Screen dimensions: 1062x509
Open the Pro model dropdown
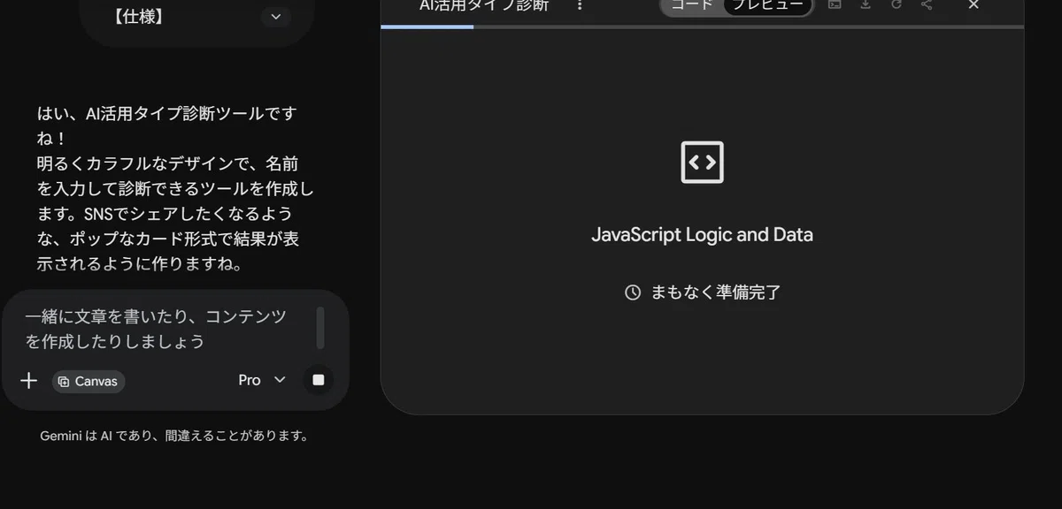pyautogui.click(x=262, y=380)
